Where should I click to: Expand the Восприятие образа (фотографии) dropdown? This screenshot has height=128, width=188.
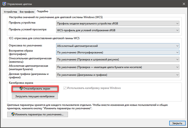118,53
